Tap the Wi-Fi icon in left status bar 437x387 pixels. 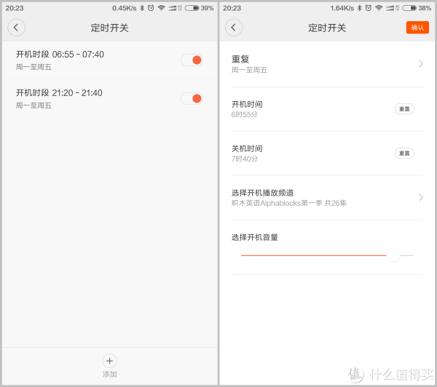161,8
